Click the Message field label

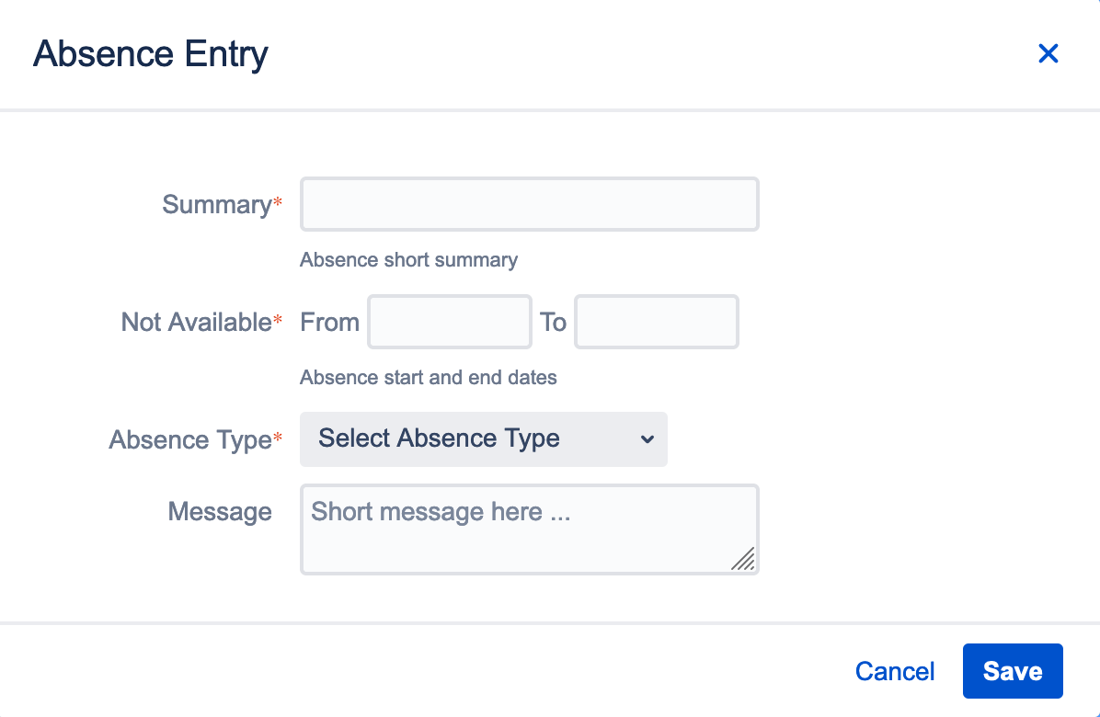[x=220, y=511]
